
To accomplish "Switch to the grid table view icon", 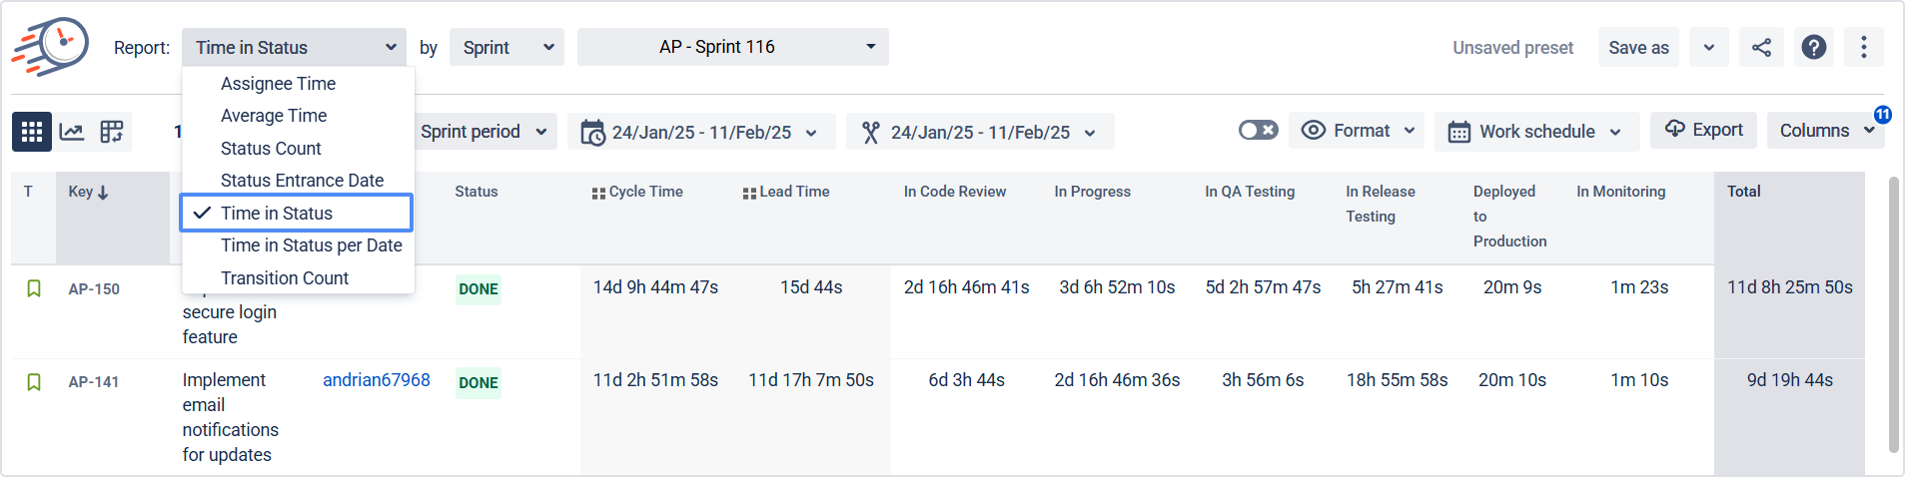I will tap(32, 132).
